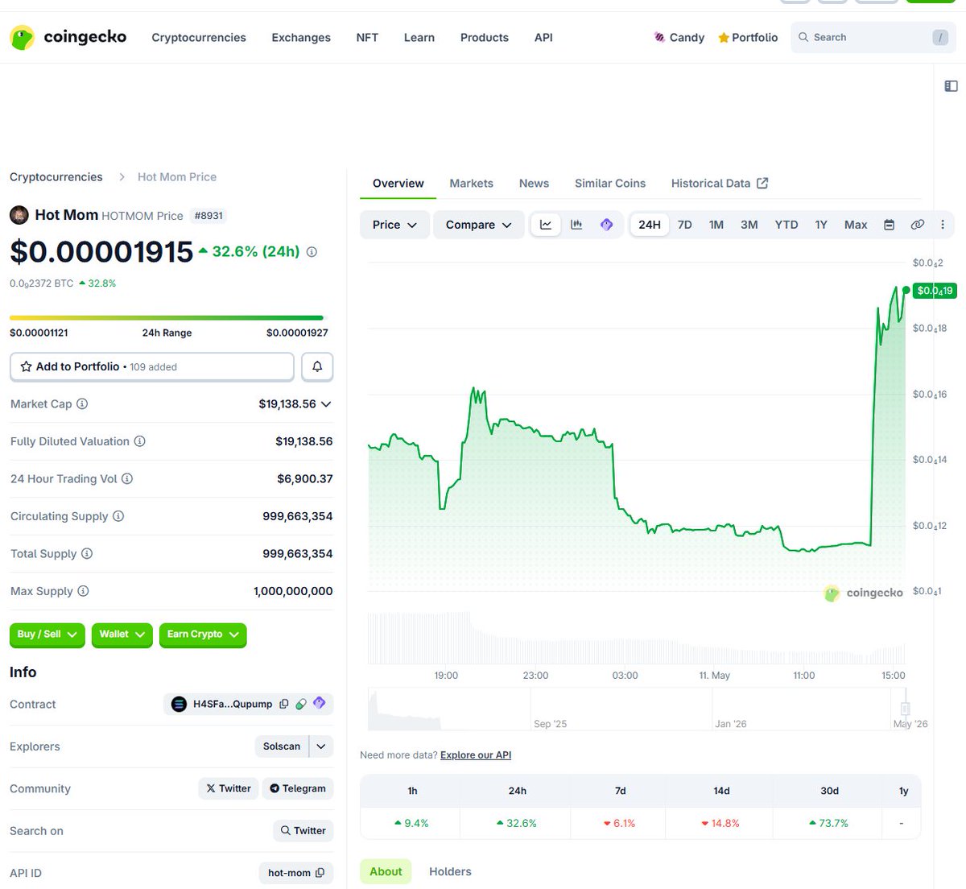Image resolution: width=966 pixels, height=889 pixels.
Task: Open the Products nav menu
Action: click(x=485, y=37)
